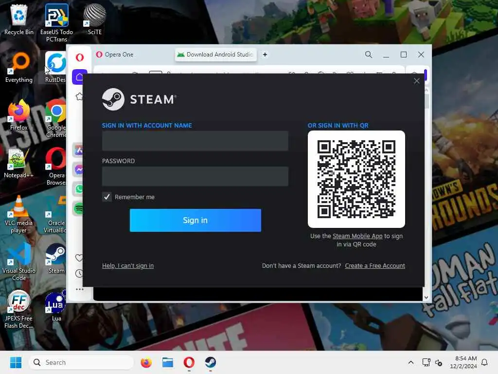The width and height of the screenshot is (498, 374).
Task: Open Messenger in Opera sidebar
Action: tap(78, 169)
